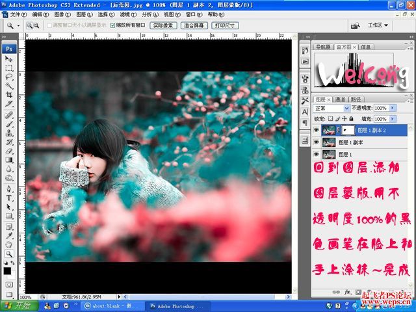
Task: Click the 实际像素 button
Action: pos(162,25)
